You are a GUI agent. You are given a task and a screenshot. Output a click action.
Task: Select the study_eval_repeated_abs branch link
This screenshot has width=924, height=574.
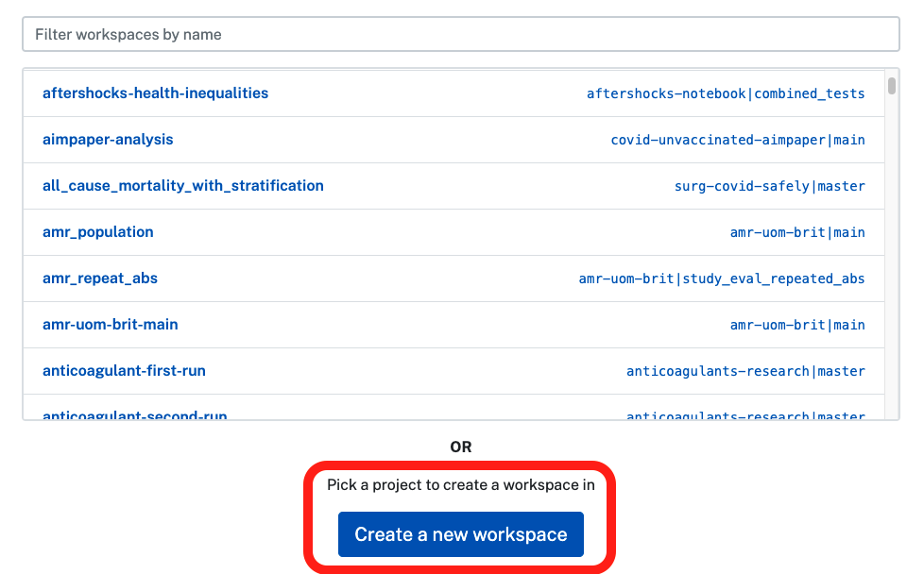pos(723,279)
